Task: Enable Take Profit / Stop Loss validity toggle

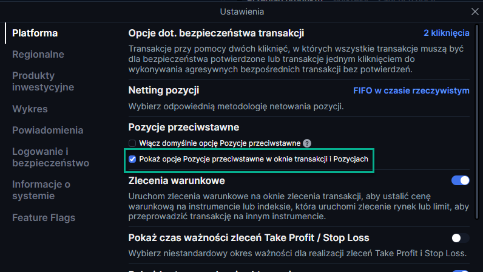Action: tap(460, 238)
